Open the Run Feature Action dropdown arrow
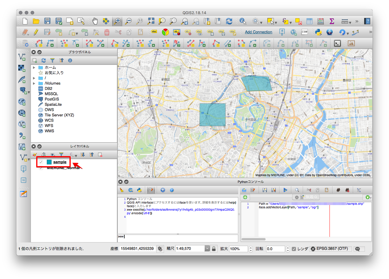This screenshot has height=279, width=389. click(261, 22)
